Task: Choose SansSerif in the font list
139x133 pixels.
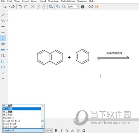Action: coord(22,118)
